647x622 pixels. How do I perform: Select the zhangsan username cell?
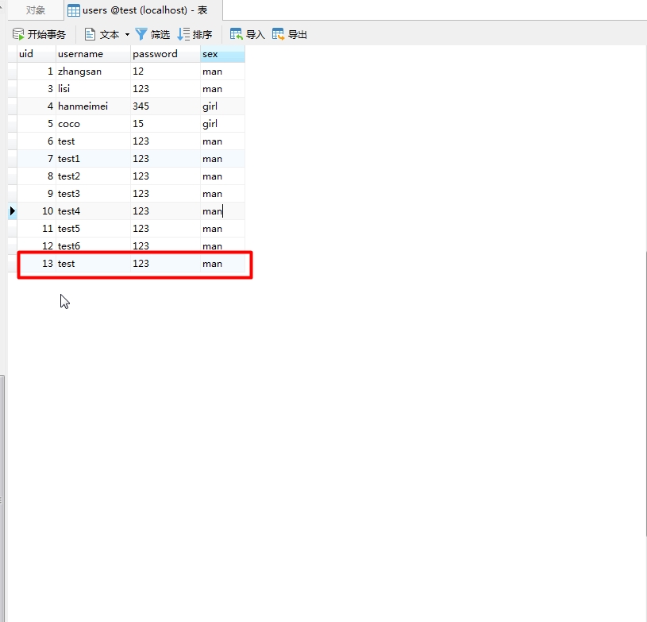pos(93,71)
